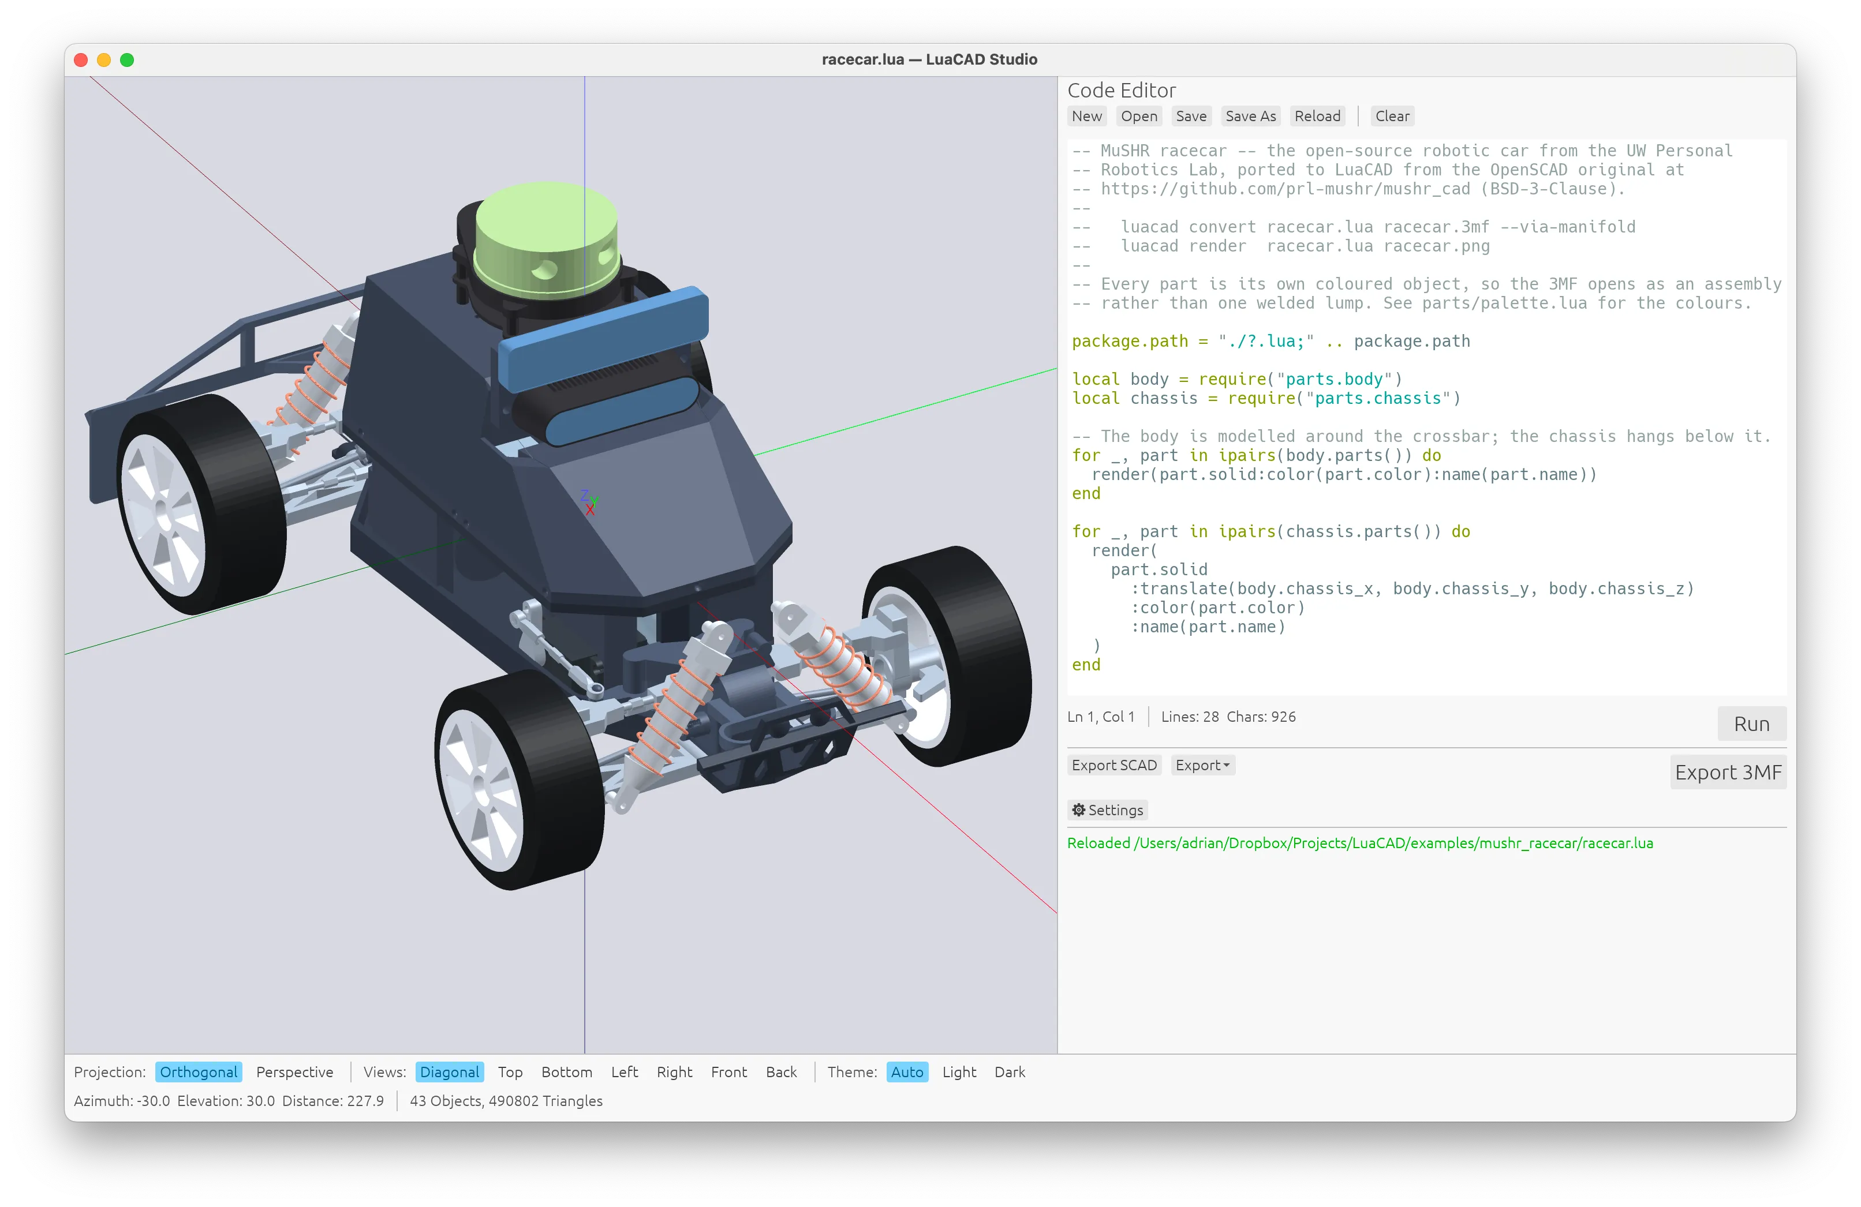Run the Lua script

[x=1751, y=724]
